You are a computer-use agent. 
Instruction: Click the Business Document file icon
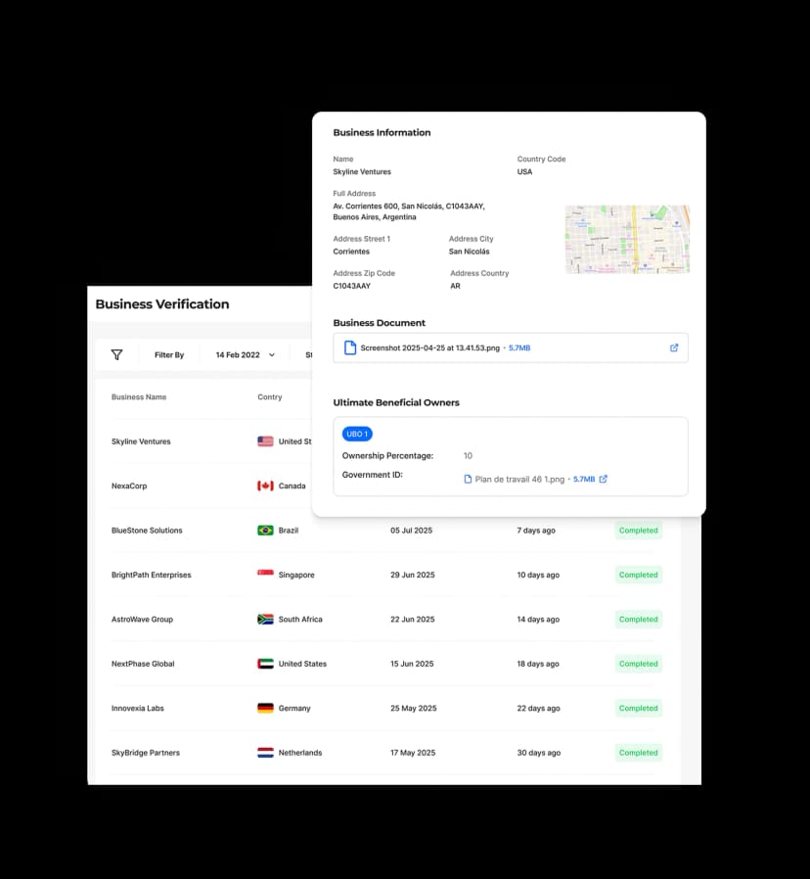pos(350,347)
